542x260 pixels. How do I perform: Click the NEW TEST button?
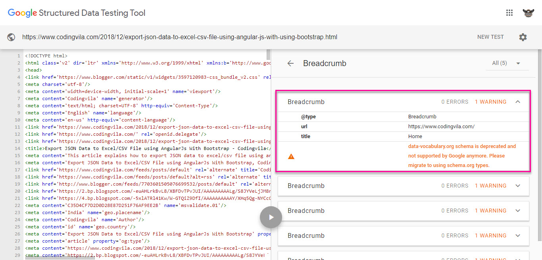[490, 37]
